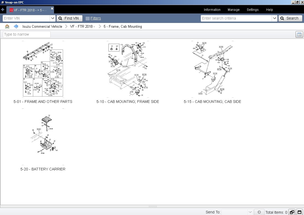The width and height of the screenshot is (304, 215).
Task: Click the cascade windows icon in status bar
Action: click(x=292, y=212)
